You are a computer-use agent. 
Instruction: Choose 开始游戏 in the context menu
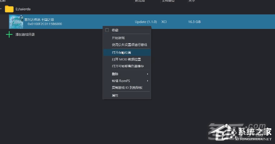pyautogui.click(x=127, y=38)
